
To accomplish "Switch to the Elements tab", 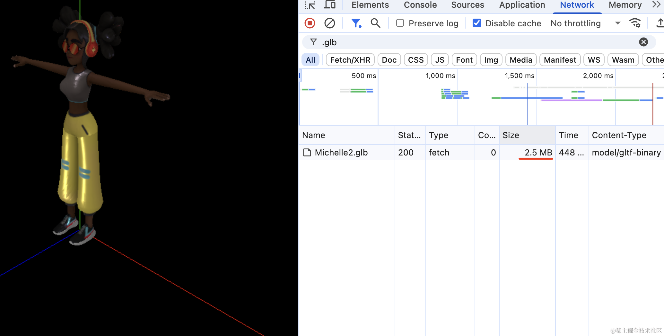I will [370, 5].
